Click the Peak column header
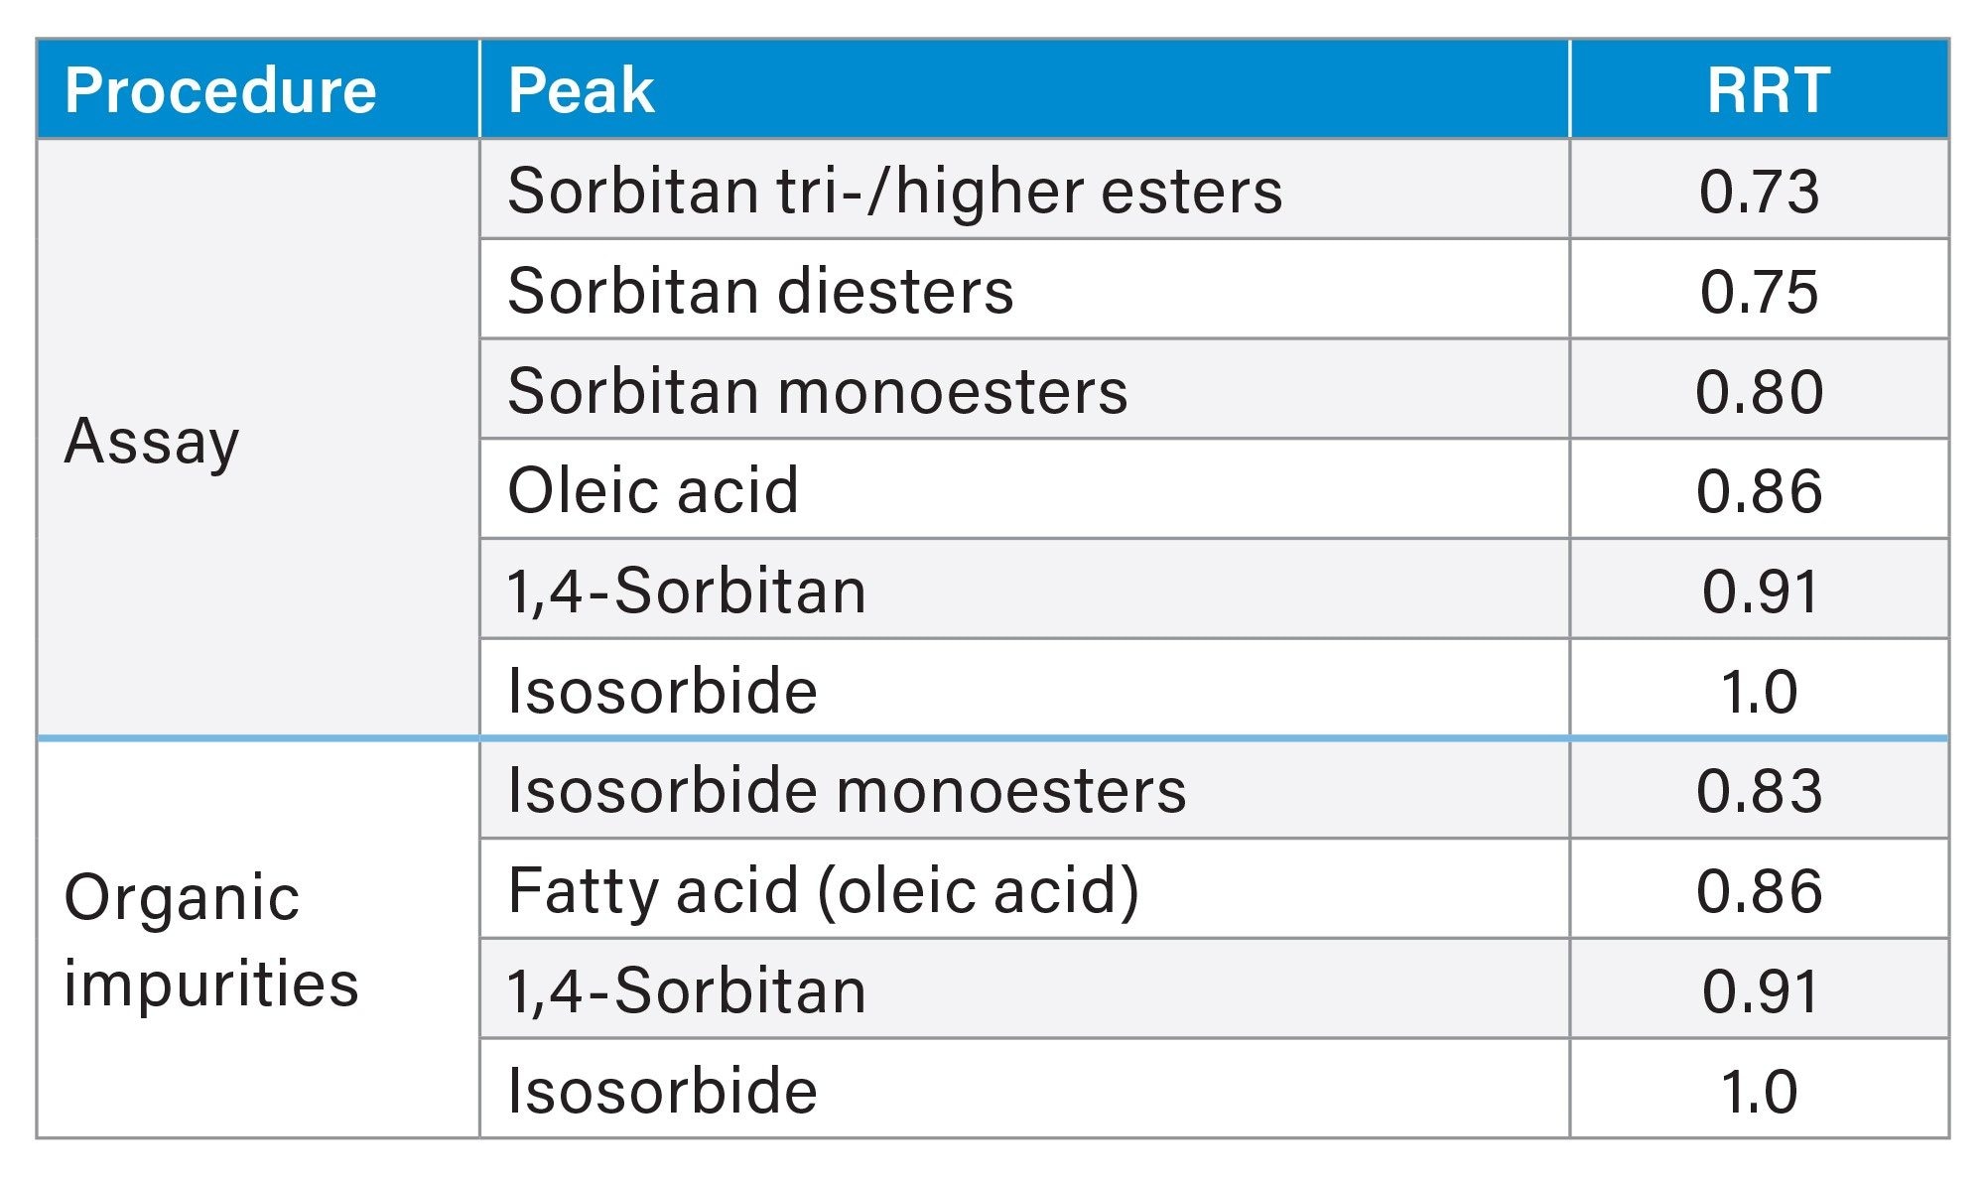 [581, 90]
